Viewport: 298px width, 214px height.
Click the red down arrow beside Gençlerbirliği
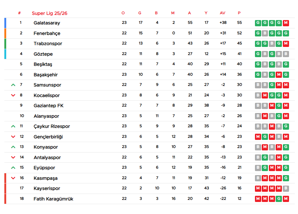pyautogui.click(x=13, y=137)
